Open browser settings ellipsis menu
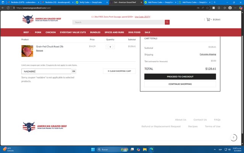 tap(235, 8)
